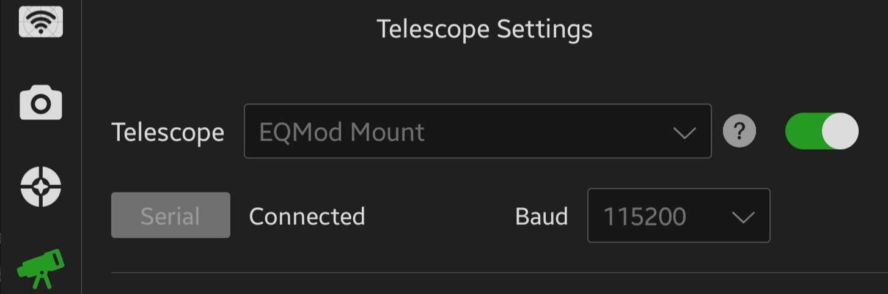This screenshot has height=294, width=888.
Task: Select the EQMod Mount text
Action: (342, 132)
